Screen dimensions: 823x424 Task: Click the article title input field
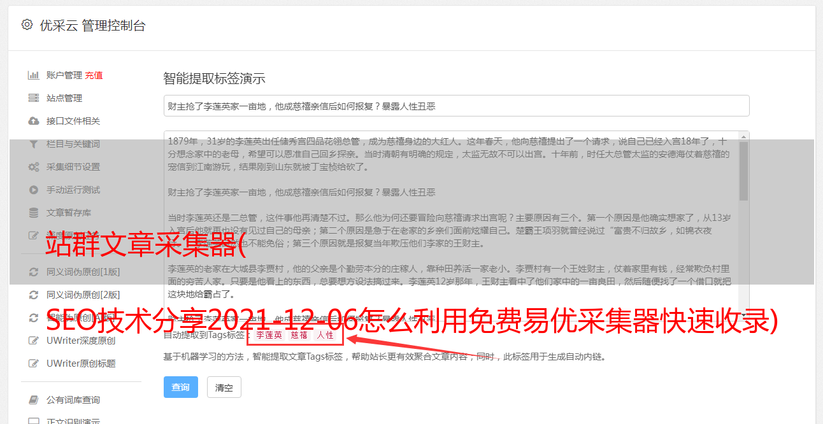point(456,106)
